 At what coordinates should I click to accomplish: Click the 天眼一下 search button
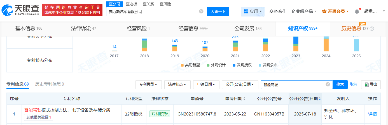(218, 11)
